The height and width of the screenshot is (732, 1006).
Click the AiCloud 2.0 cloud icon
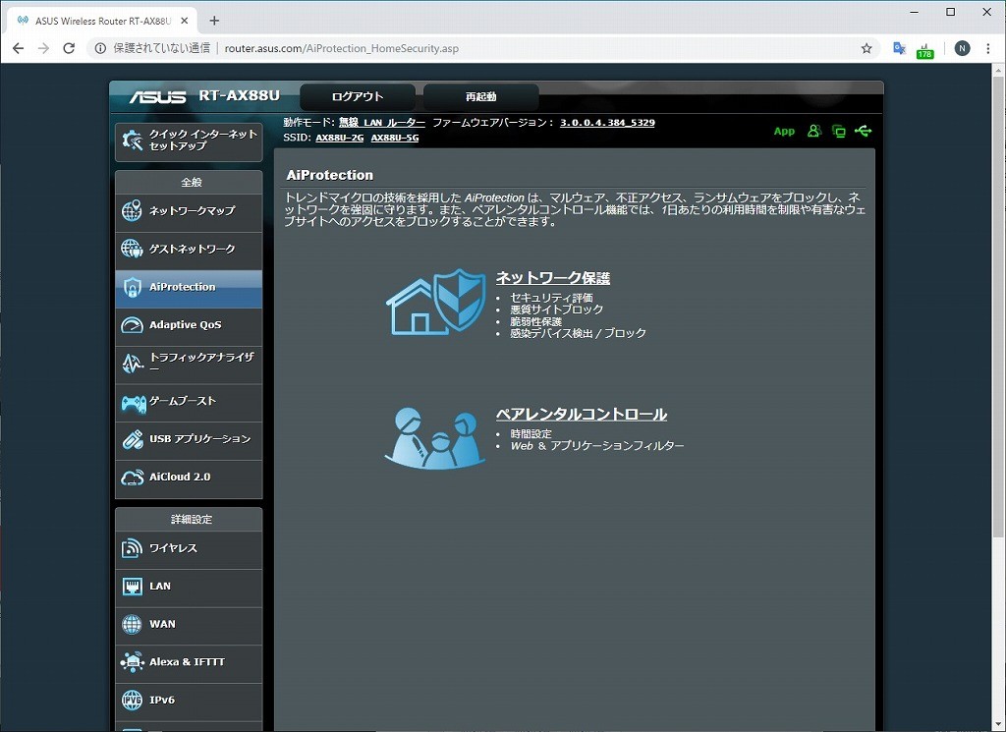[x=133, y=478]
